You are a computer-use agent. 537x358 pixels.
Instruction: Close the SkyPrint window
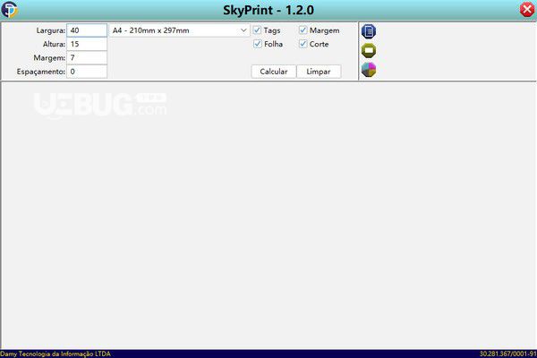527,10
